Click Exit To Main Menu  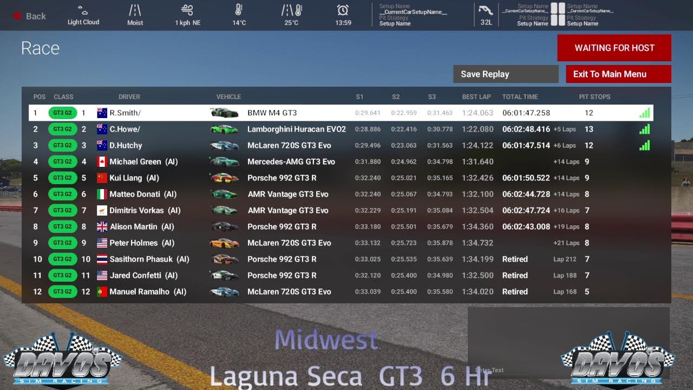point(618,74)
